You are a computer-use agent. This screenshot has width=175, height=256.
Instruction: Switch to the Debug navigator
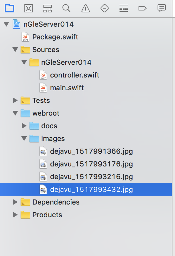(124, 8)
